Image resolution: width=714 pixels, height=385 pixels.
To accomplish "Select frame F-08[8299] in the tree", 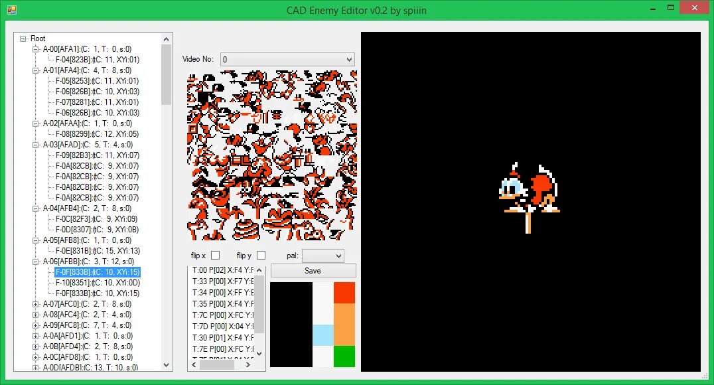I will (x=97, y=134).
